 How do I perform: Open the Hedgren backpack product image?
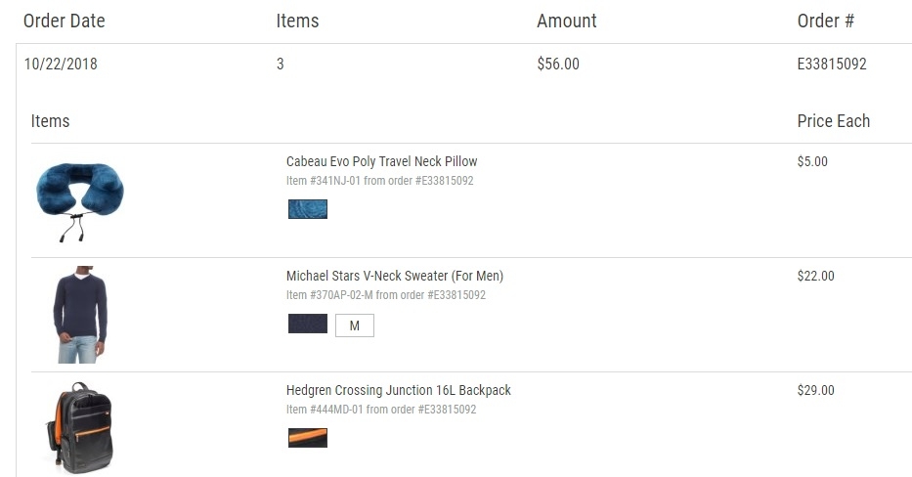tap(80, 428)
